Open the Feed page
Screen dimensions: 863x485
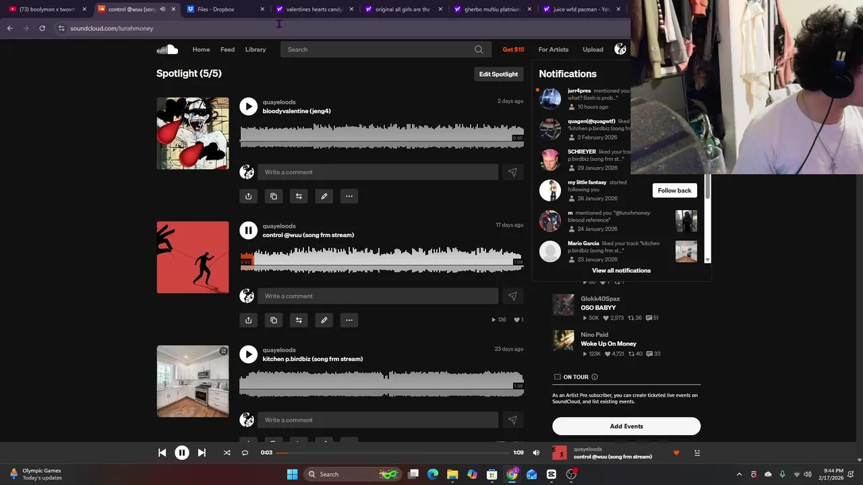click(227, 49)
